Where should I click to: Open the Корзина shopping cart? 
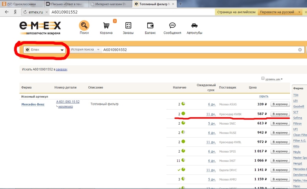106,26
